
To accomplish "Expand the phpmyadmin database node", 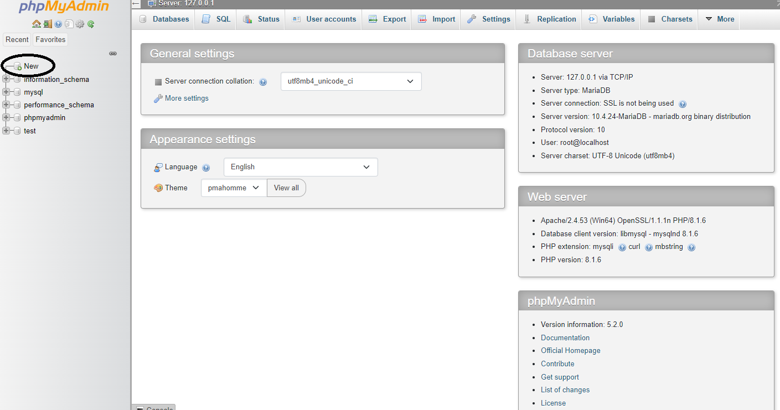I will click(x=6, y=117).
